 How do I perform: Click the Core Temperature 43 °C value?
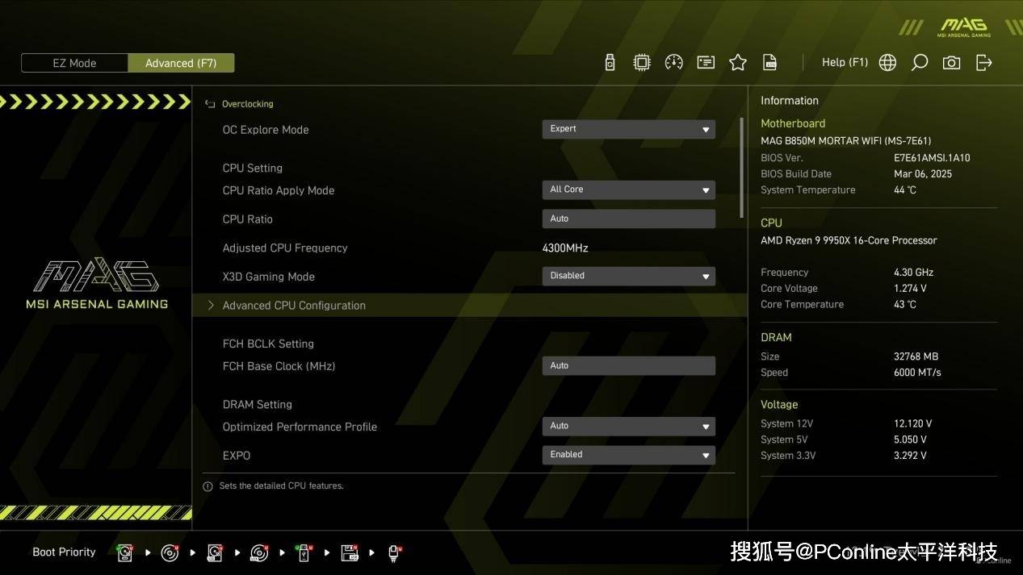point(905,305)
